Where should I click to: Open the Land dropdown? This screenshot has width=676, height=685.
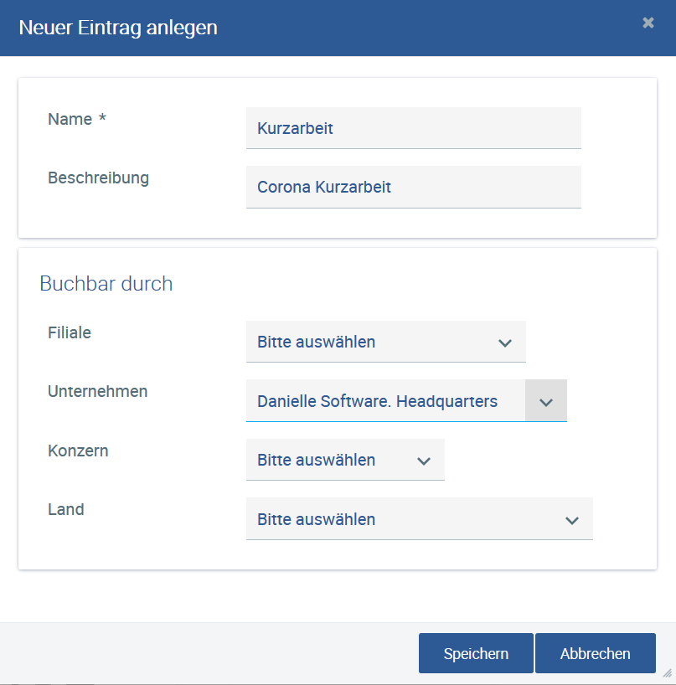420,519
